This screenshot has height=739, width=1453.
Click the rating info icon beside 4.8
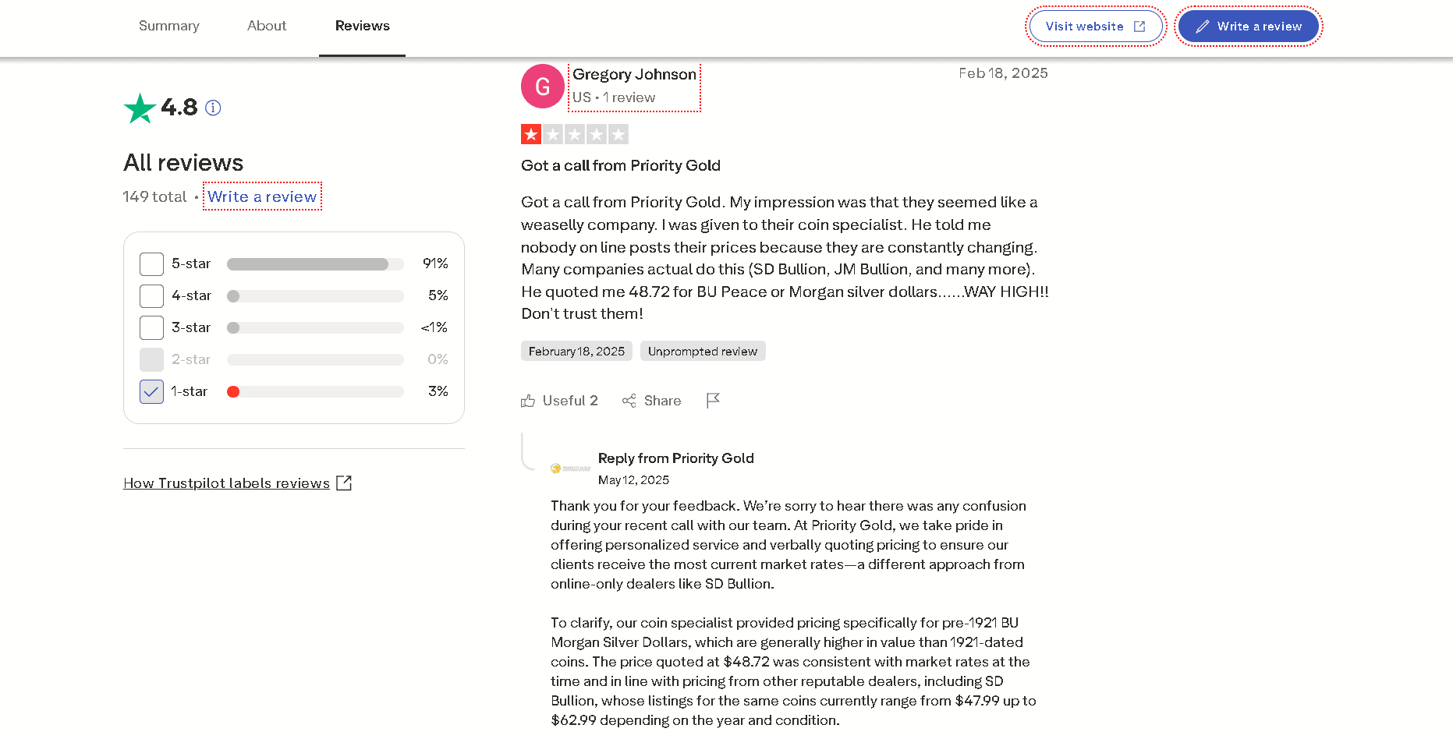click(x=213, y=108)
